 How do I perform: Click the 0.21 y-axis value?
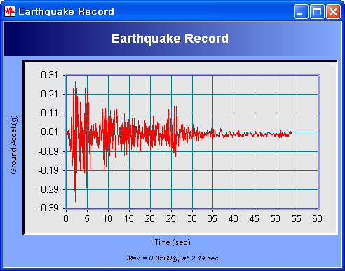click(49, 94)
